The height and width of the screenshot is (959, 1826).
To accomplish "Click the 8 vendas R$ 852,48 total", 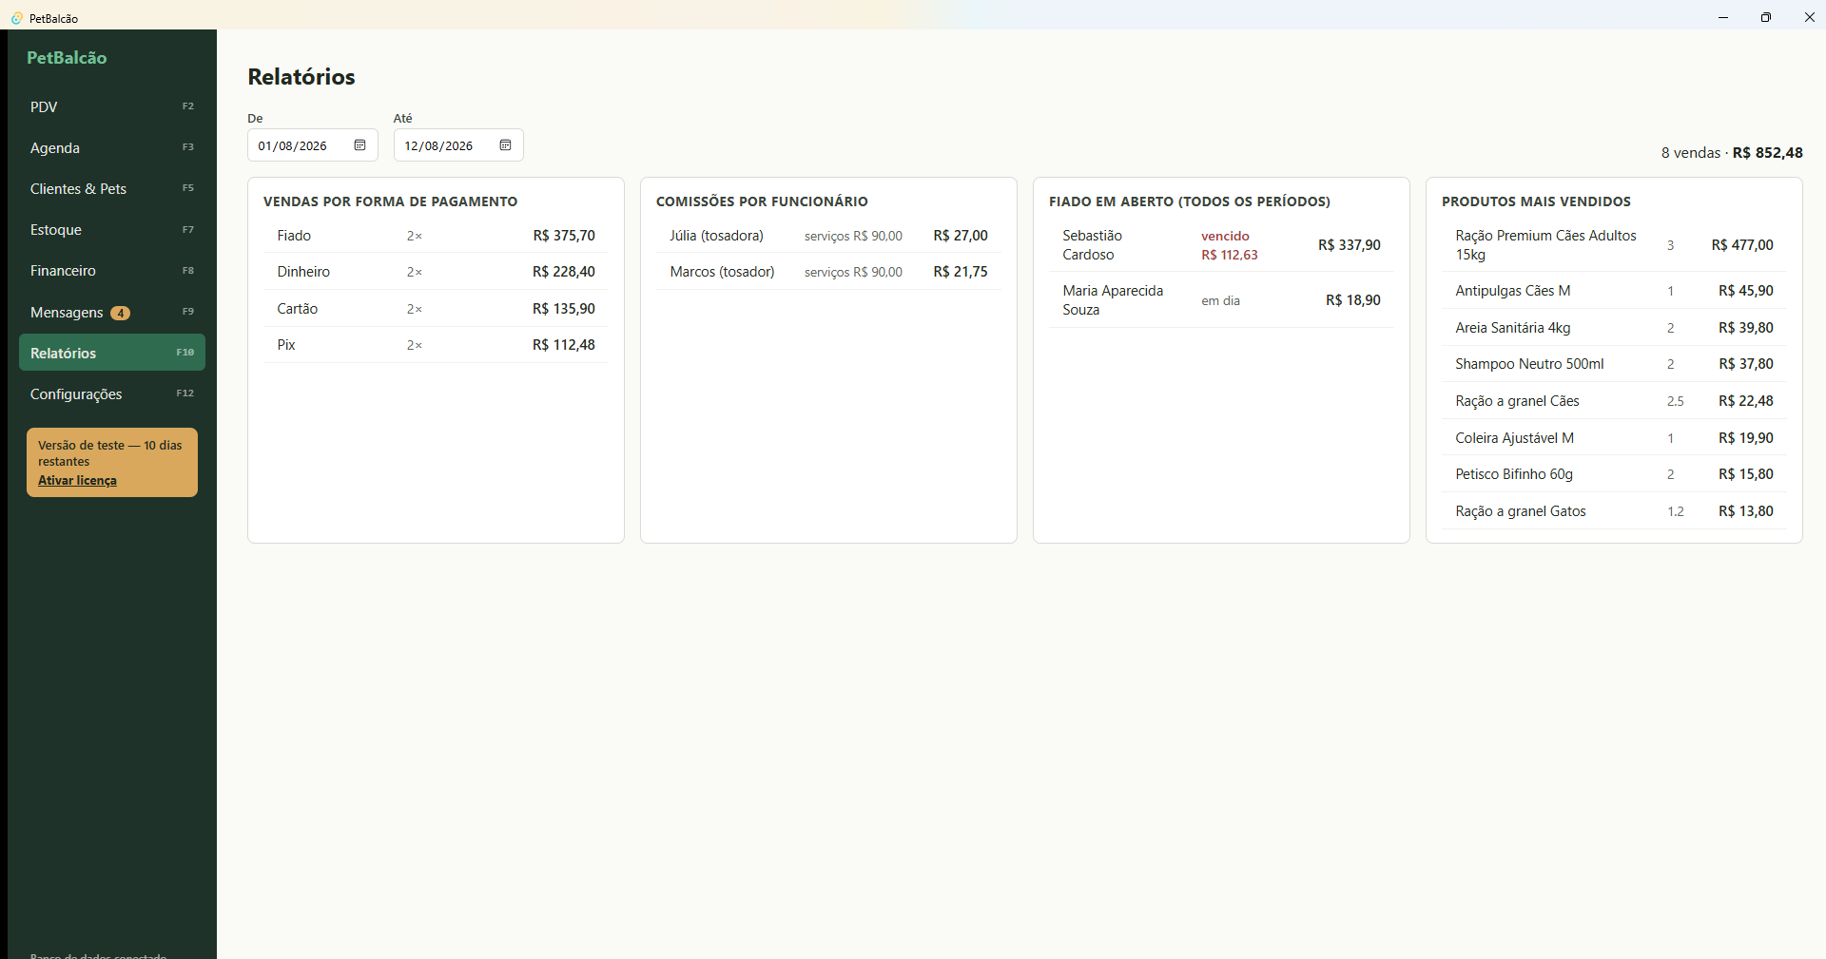I will 1732,153.
